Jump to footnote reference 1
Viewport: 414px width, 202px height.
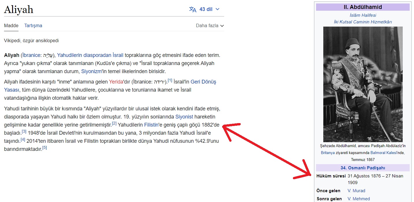[170, 80]
